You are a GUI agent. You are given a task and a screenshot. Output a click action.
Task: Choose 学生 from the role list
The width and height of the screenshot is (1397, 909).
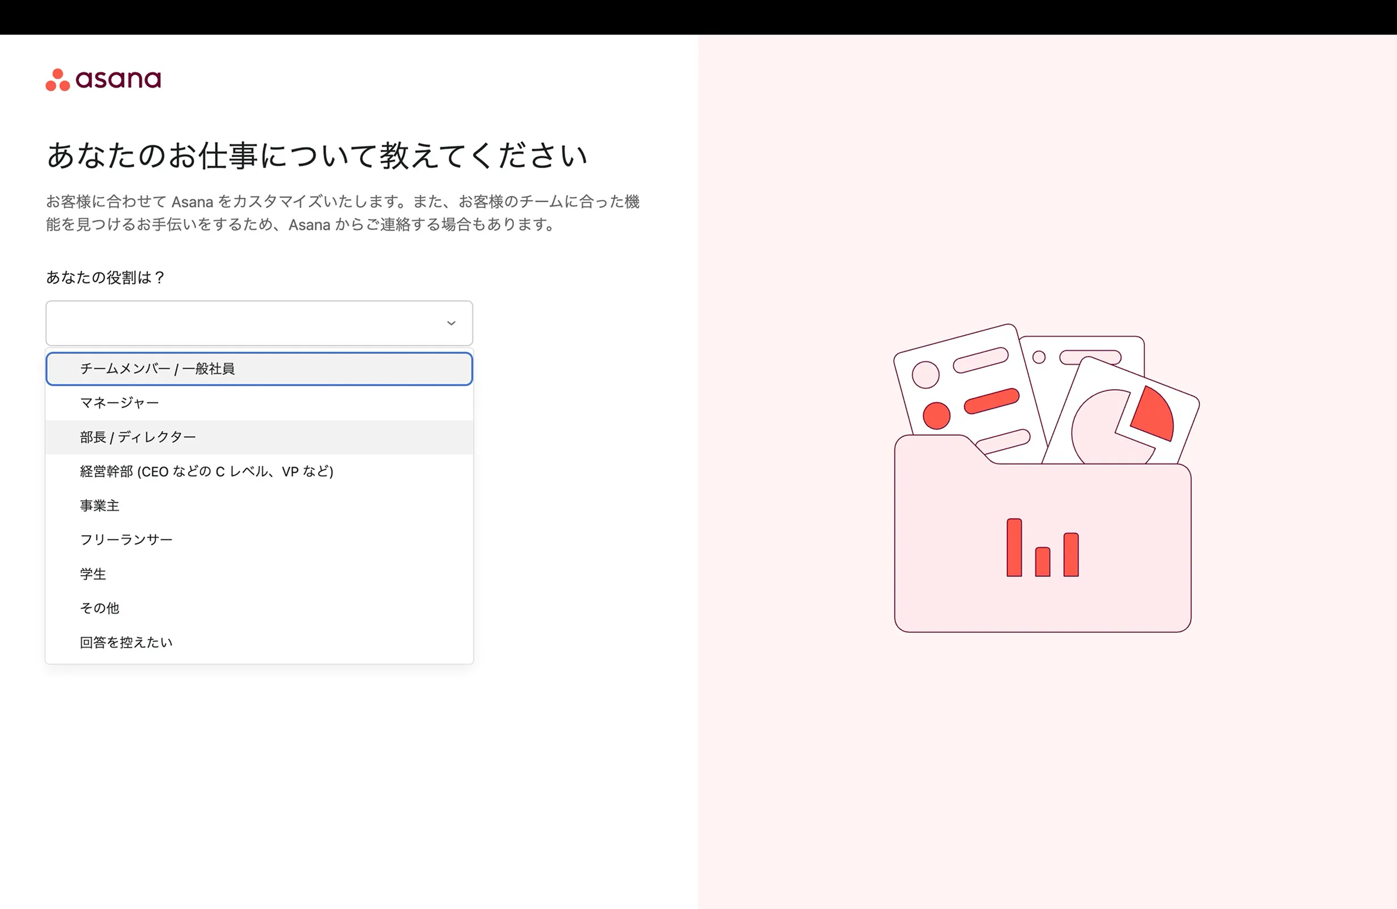[259, 574]
